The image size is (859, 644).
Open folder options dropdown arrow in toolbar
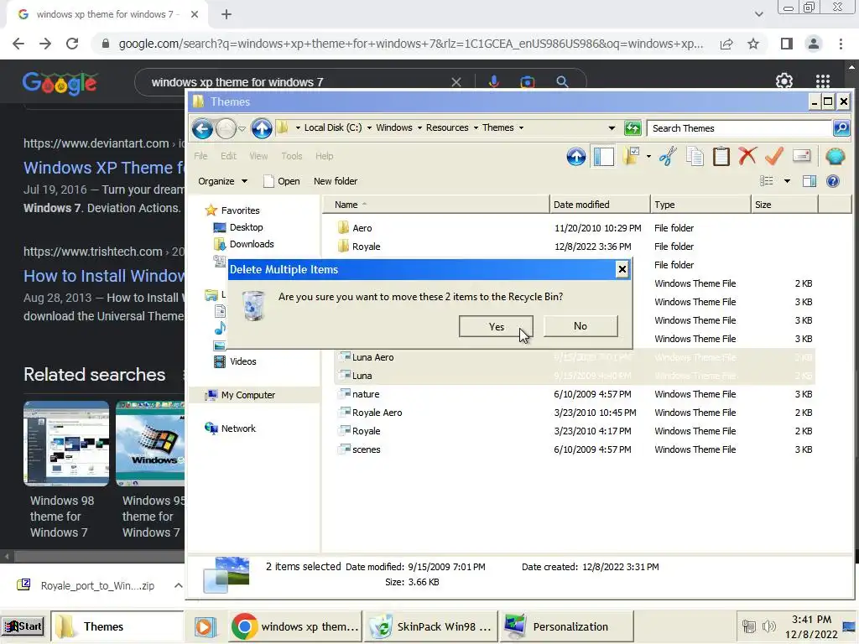tap(648, 157)
